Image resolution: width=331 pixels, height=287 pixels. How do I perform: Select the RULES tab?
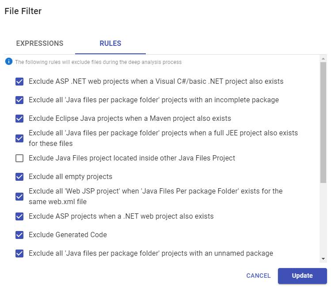(110, 43)
